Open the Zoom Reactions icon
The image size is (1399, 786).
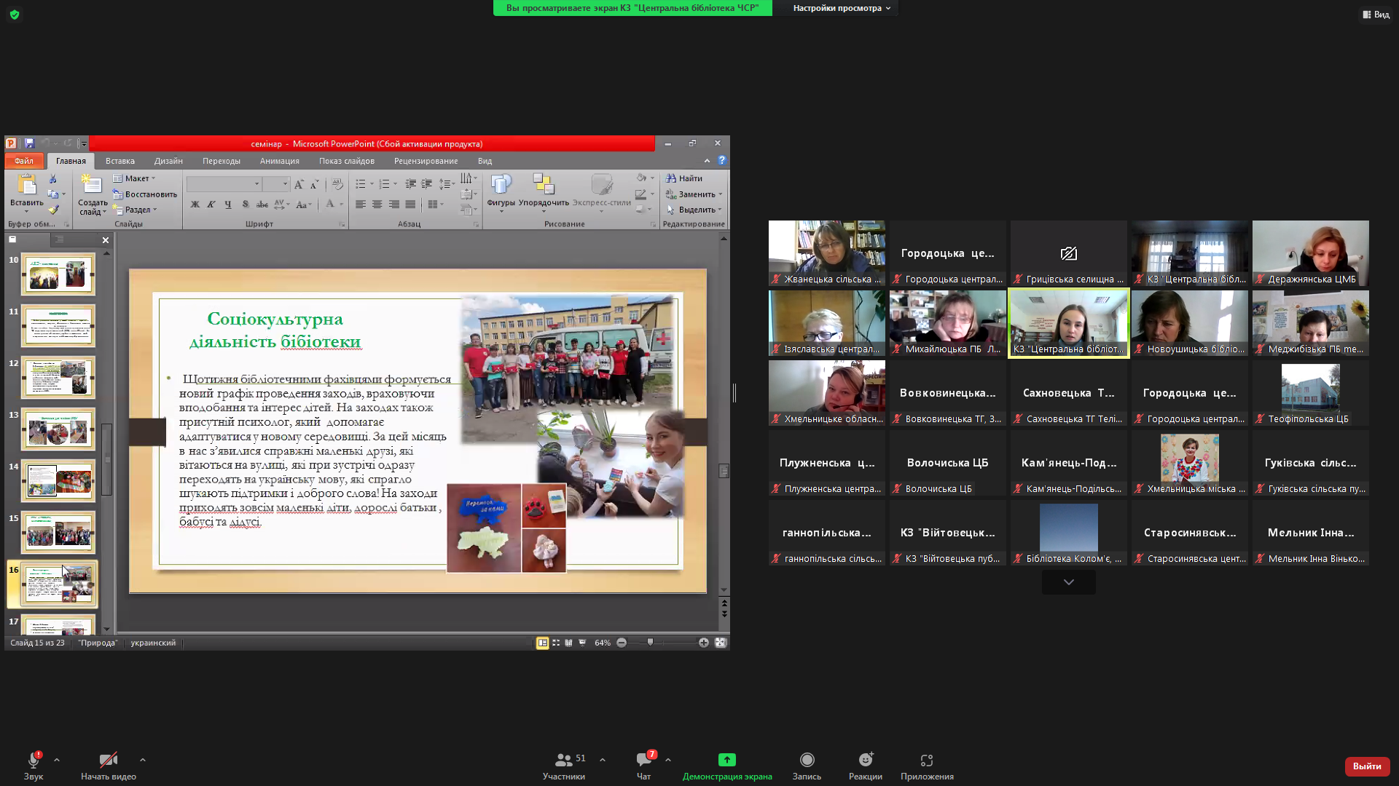[x=865, y=761]
